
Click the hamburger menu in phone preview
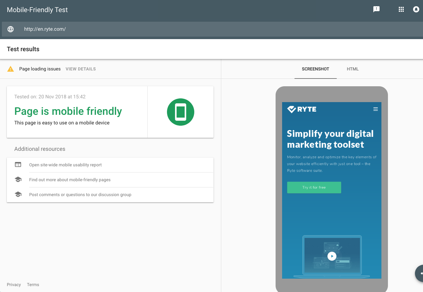(x=376, y=109)
